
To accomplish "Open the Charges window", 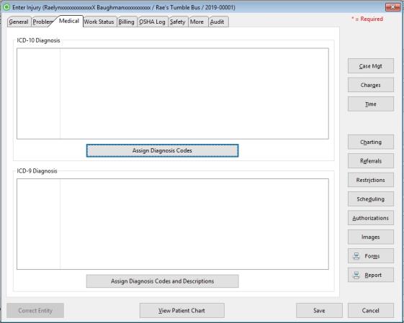I will coord(370,85).
